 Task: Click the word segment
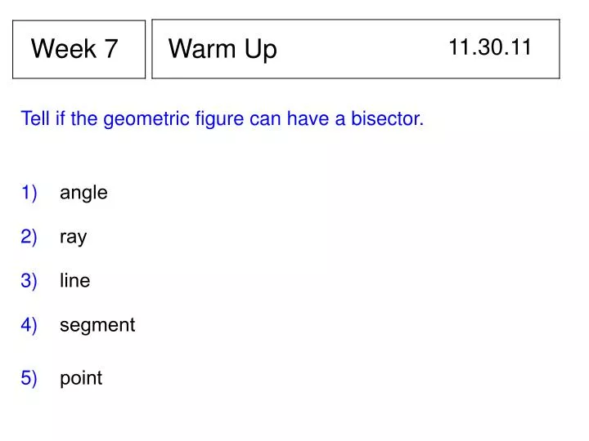coord(97,325)
